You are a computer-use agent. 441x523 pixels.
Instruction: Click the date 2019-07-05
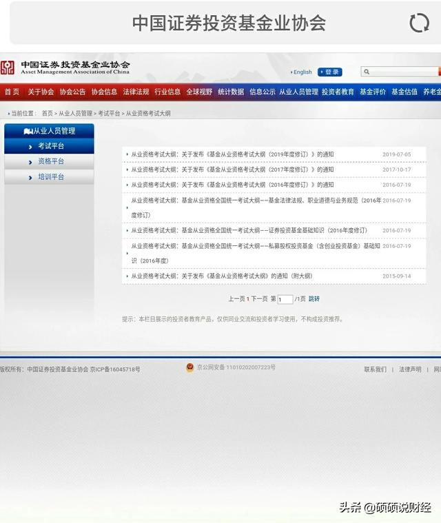pyautogui.click(x=397, y=154)
